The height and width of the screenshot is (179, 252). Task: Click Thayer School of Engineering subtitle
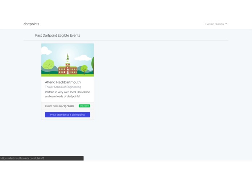[63, 87]
